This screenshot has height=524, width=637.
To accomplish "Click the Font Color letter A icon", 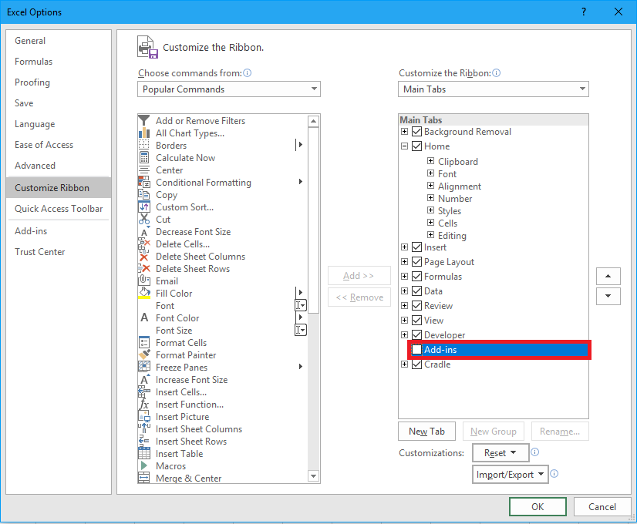I will (x=143, y=317).
